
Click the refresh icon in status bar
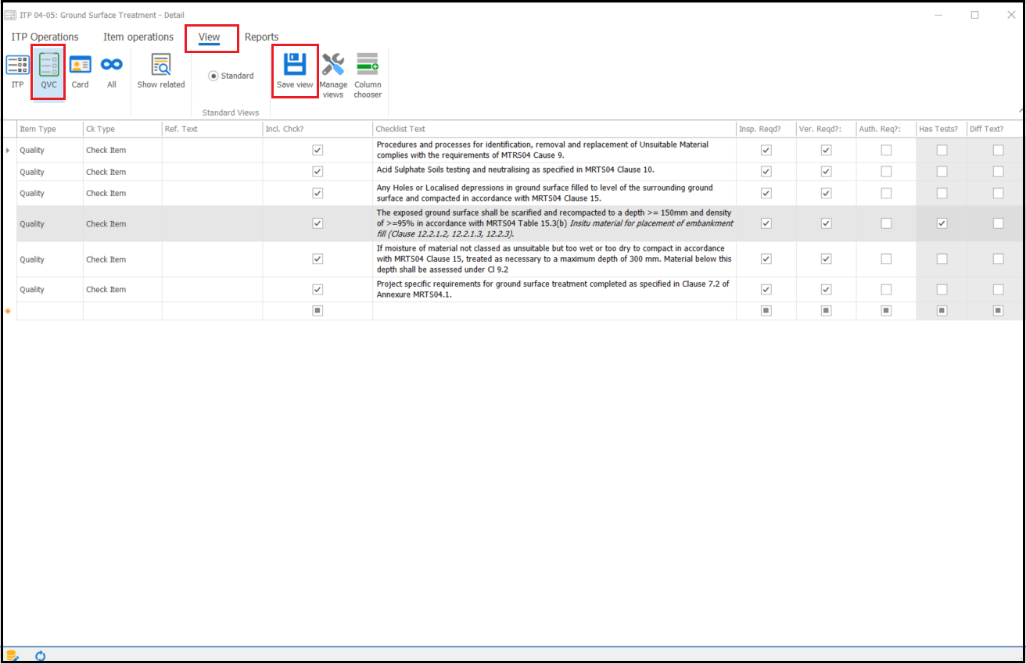(40, 656)
